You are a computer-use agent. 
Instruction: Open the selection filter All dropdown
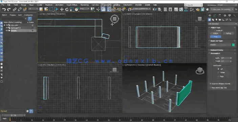click(x=33, y=9)
